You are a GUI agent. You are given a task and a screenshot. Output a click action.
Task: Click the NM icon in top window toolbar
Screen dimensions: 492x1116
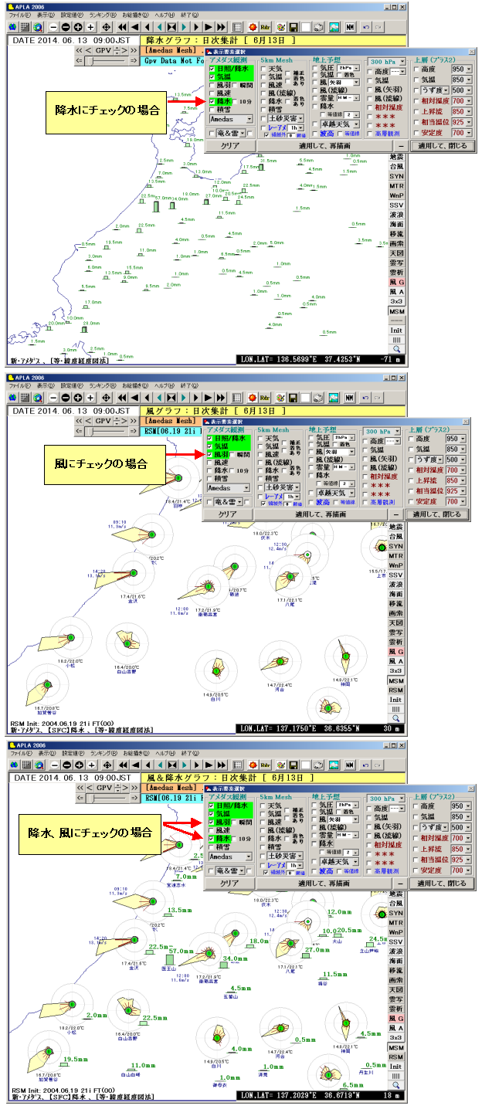point(350,28)
